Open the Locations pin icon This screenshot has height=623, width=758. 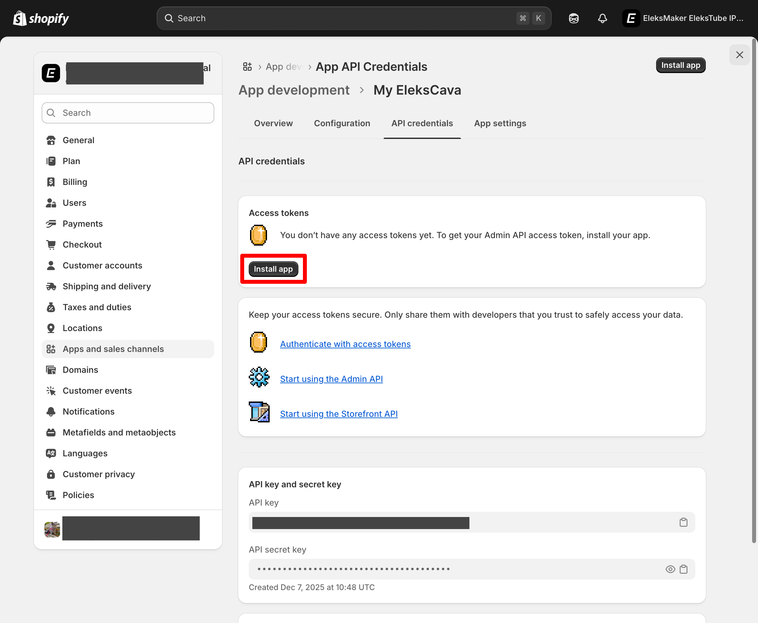click(x=51, y=328)
